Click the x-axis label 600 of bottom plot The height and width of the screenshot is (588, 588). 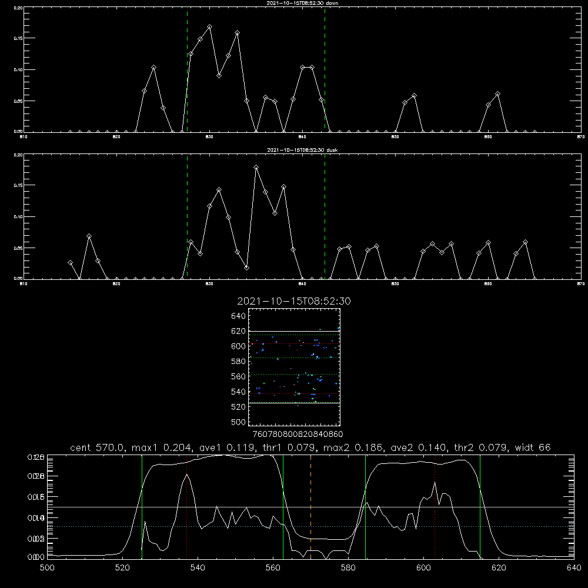pyautogui.click(x=423, y=568)
